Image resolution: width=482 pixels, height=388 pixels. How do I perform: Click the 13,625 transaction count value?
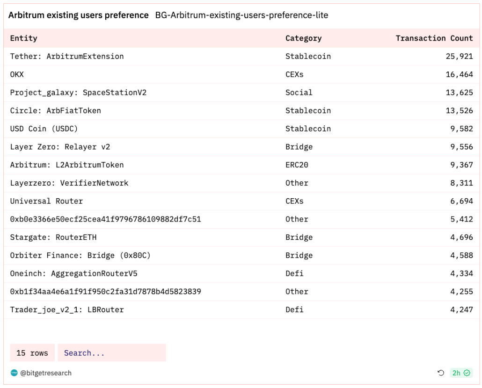click(459, 93)
